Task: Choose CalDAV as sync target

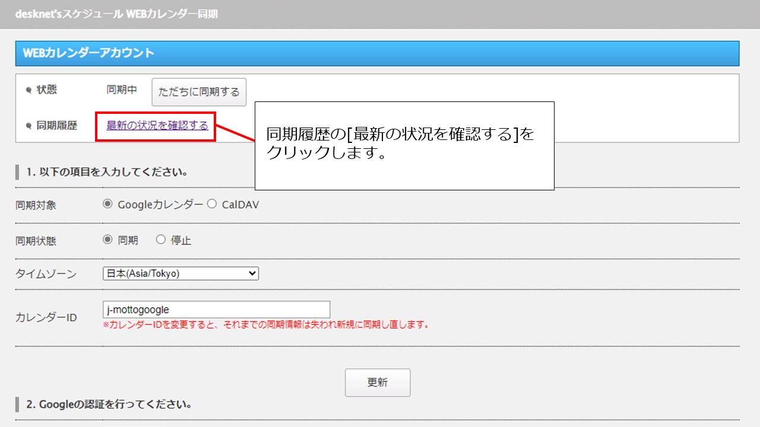Action: point(212,204)
